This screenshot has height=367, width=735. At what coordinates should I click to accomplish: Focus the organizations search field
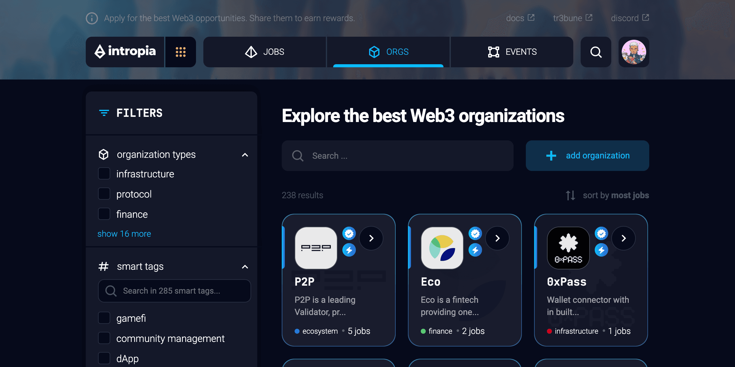pos(398,156)
